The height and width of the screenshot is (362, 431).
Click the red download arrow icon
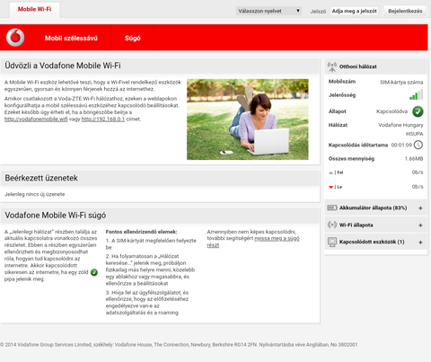pyautogui.click(x=330, y=187)
